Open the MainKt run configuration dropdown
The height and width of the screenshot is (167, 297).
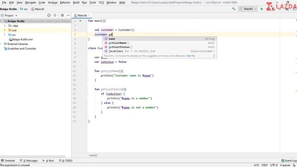(248, 9)
